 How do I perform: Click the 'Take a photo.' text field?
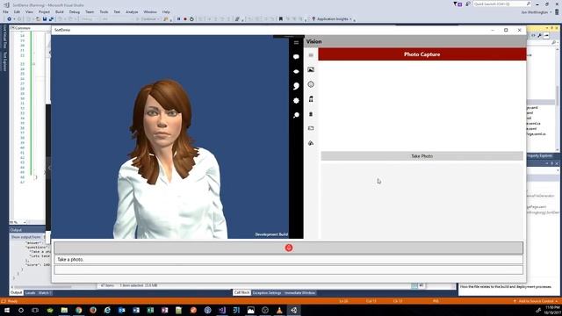[289, 260]
